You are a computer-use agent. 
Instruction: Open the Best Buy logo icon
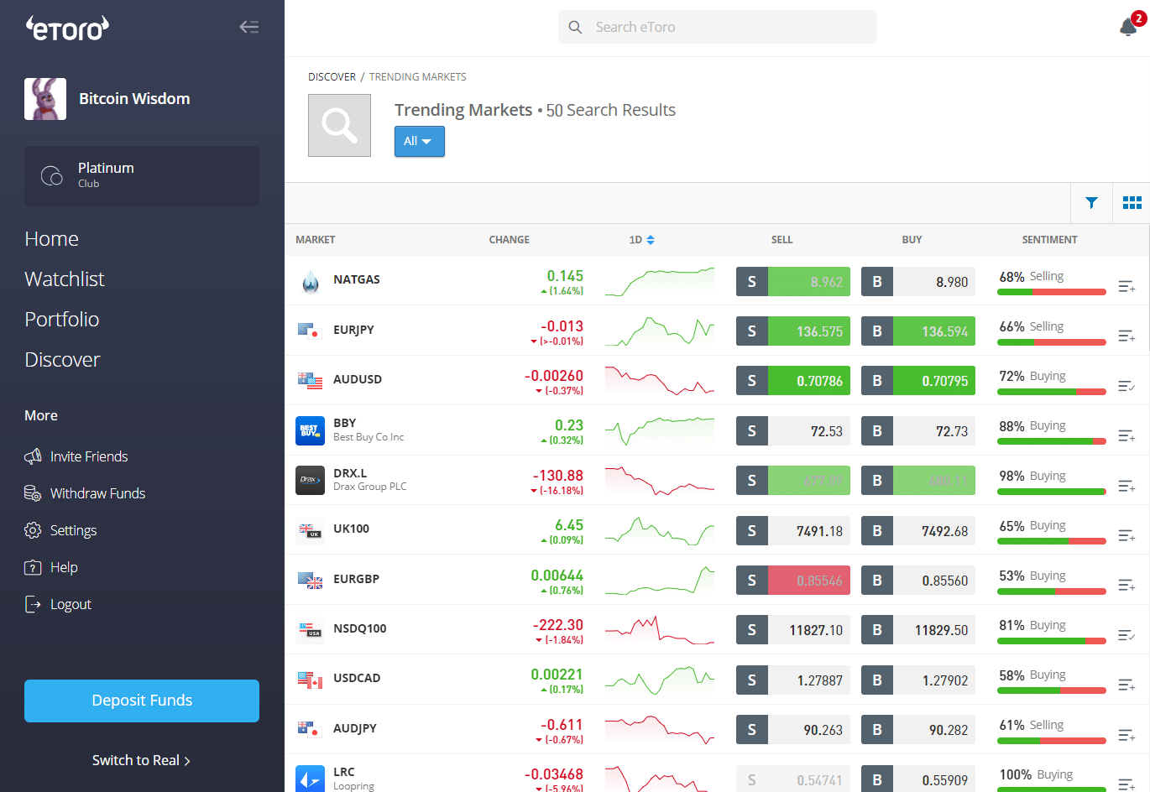[311, 430]
